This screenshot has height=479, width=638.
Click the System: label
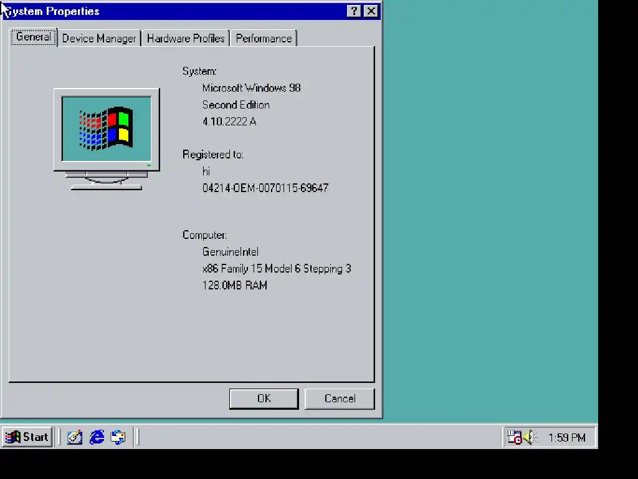199,71
